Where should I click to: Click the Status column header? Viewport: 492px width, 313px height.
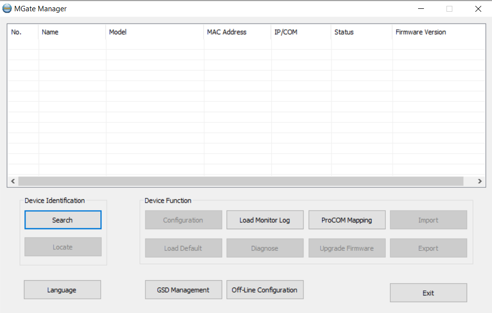(361, 32)
